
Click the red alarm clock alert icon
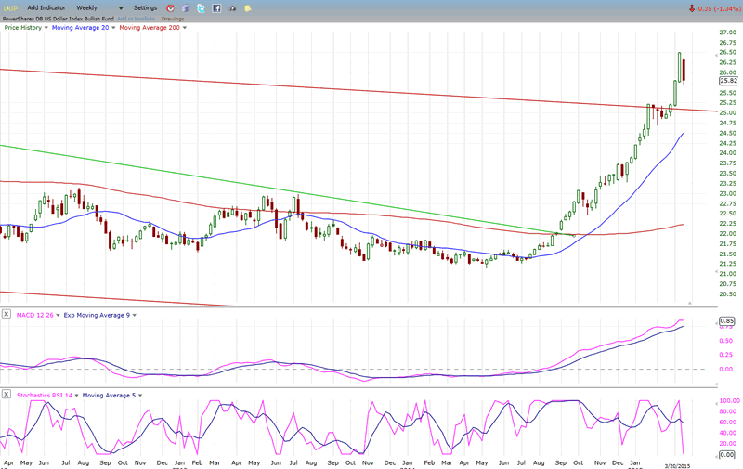[x=170, y=8]
